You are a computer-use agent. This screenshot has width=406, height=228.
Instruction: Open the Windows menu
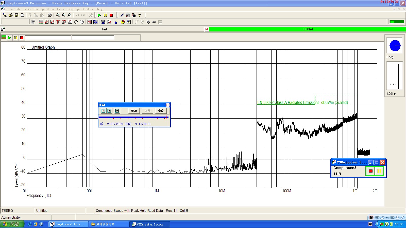click(x=88, y=9)
